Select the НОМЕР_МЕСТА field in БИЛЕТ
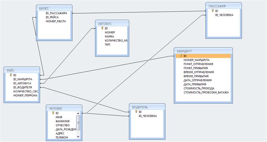Screen dimensions: 267x142 click(56, 21)
